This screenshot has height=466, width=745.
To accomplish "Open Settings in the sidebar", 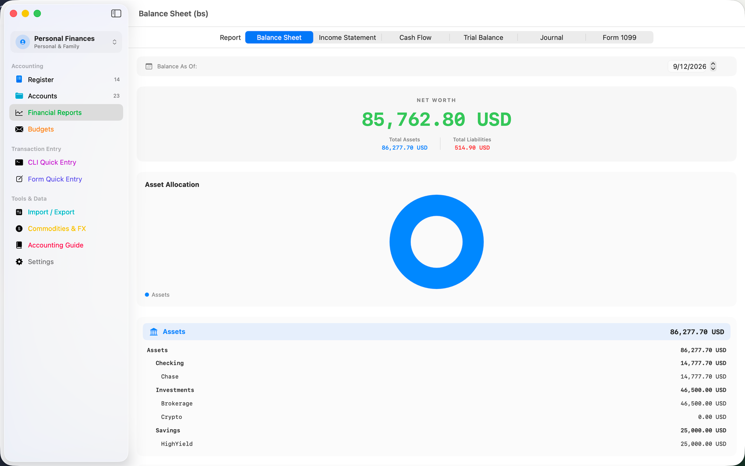I will (x=66, y=261).
